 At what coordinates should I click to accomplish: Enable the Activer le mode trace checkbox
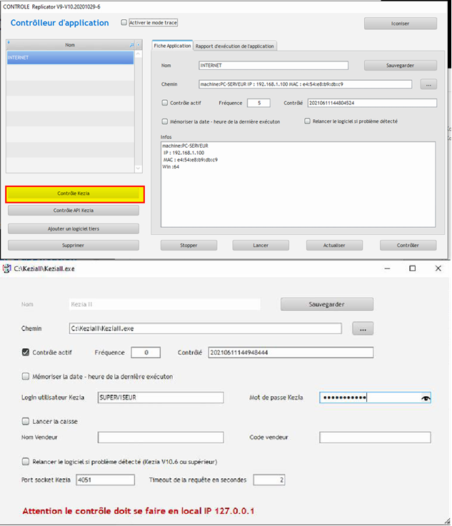tap(124, 23)
